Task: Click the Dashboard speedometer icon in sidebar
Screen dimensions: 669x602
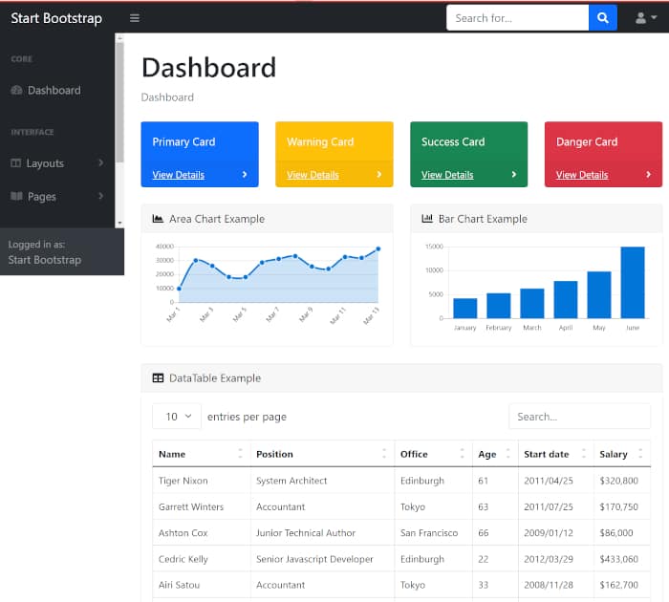Action: point(16,91)
